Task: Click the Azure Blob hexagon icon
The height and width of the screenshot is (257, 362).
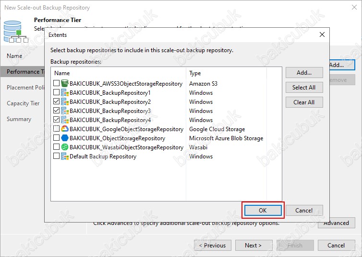Action: [x=65, y=138]
